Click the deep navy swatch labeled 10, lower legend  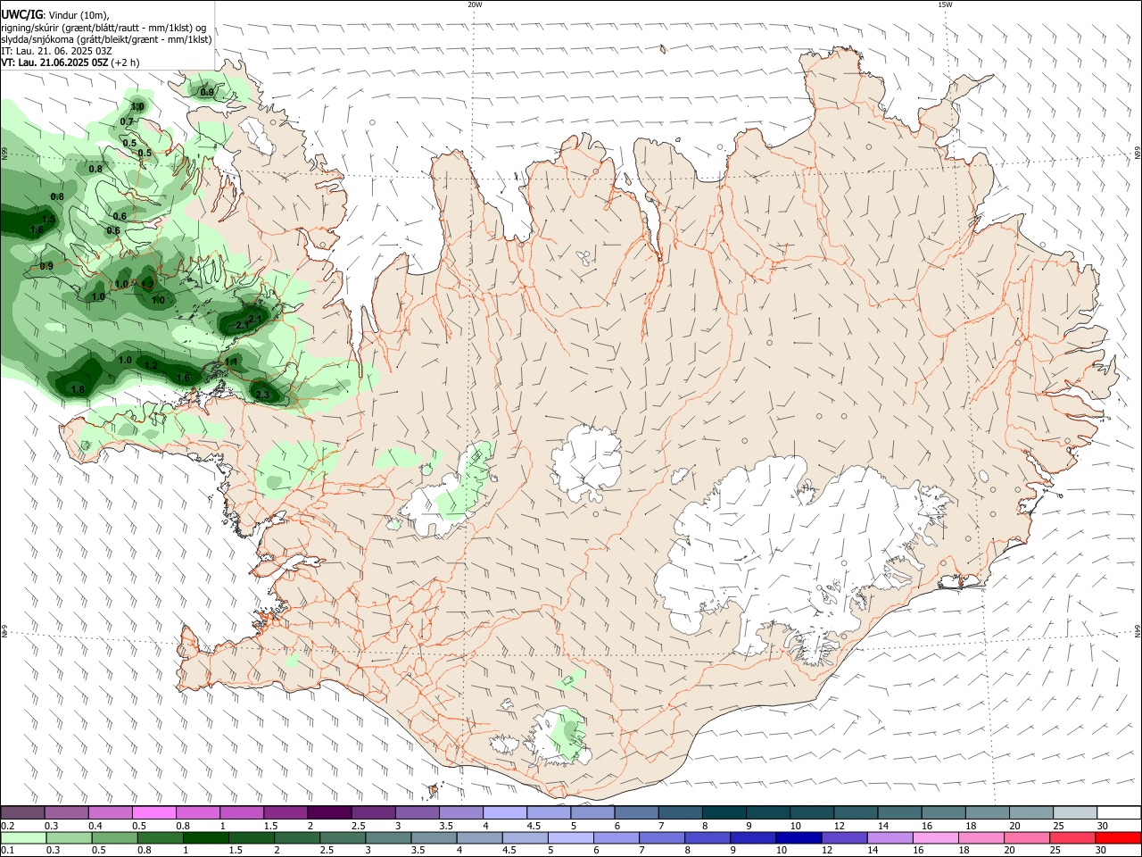pos(798,837)
